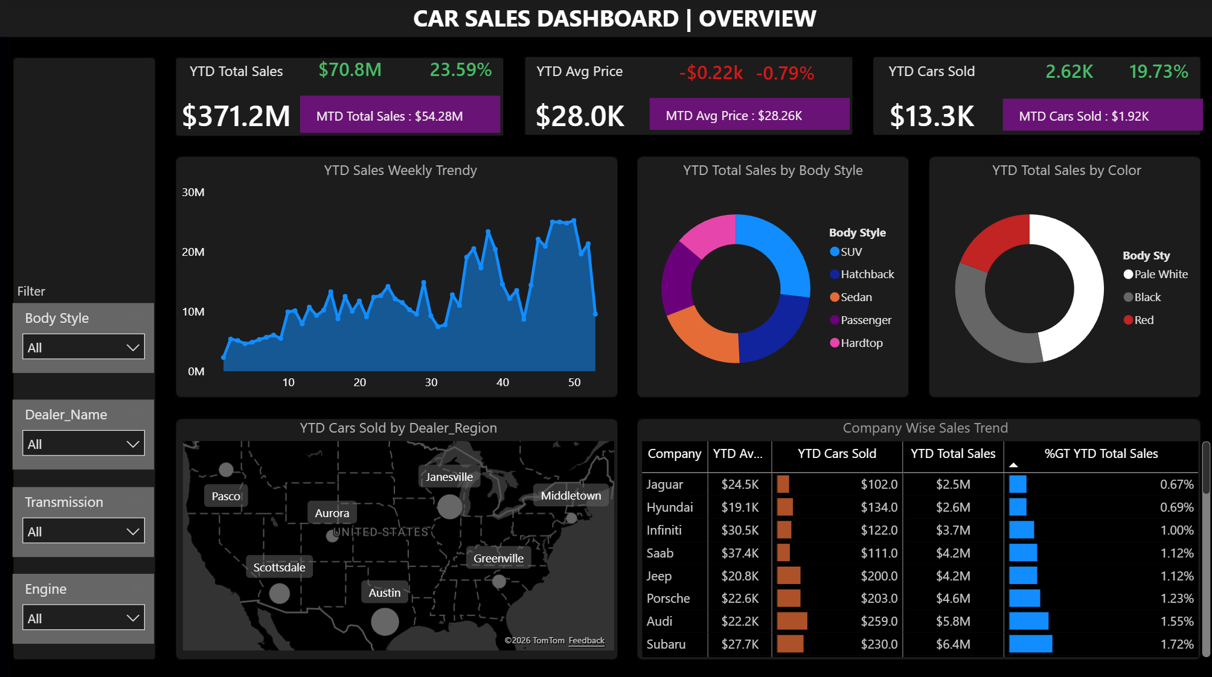Click the sort arrow under %GT YTD Total Sales
Image resolution: width=1212 pixels, height=677 pixels.
coord(1013,465)
